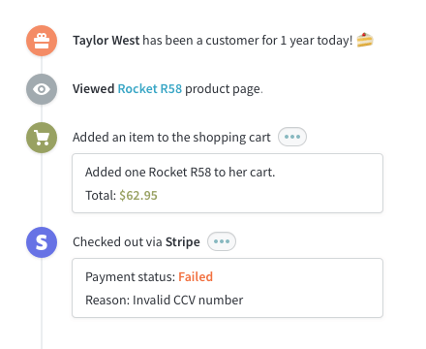426x349 pixels.
Task: Click the bold Stripe label in checkout row
Action: [183, 242]
